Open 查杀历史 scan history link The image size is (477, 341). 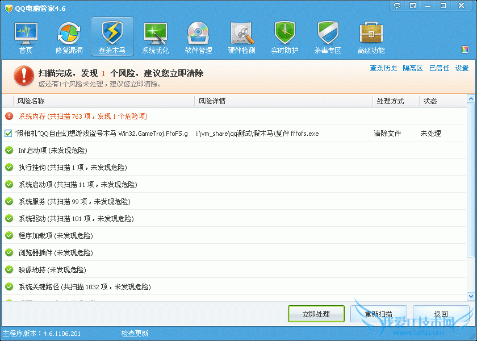pos(383,68)
